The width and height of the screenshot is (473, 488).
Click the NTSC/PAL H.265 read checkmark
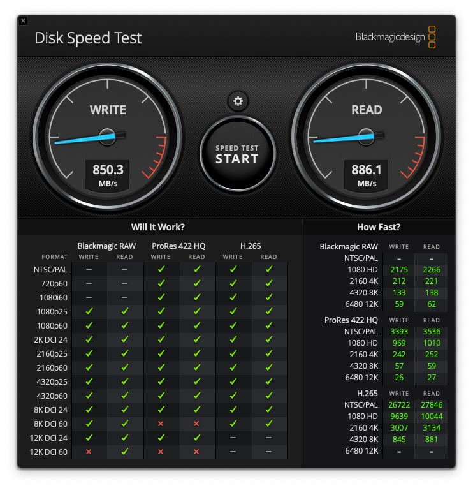click(269, 269)
